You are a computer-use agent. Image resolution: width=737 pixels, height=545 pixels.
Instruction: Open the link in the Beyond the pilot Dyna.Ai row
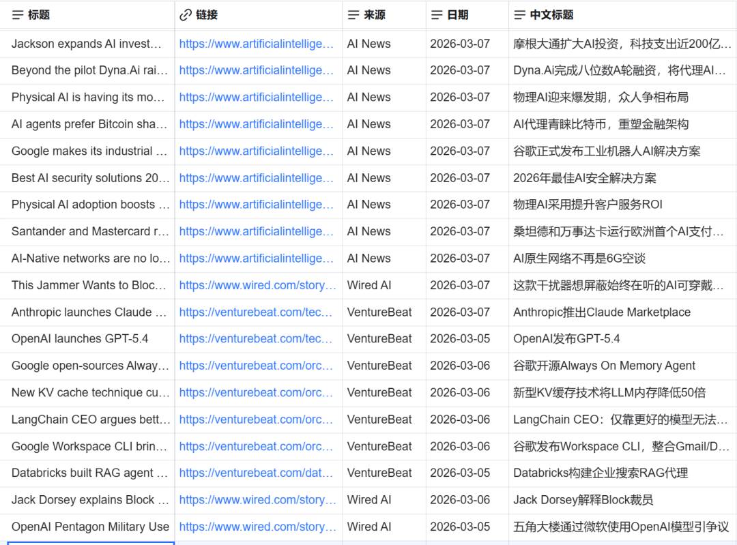pos(256,70)
